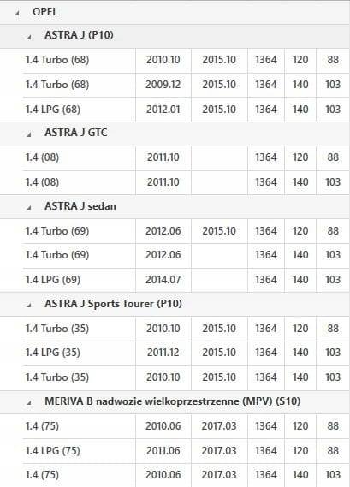Click the 2014.07 date cell
The width and height of the screenshot is (350, 487).
[x=163, y=280]
